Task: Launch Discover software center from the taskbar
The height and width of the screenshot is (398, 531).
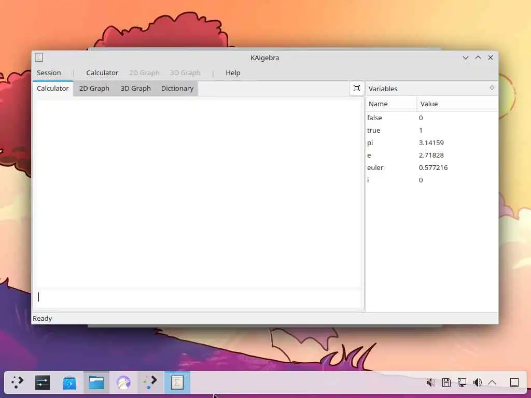Action: (x=69, y=382)
